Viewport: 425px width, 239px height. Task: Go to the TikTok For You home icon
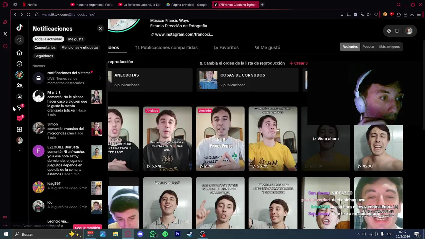[x=19, y=53]
